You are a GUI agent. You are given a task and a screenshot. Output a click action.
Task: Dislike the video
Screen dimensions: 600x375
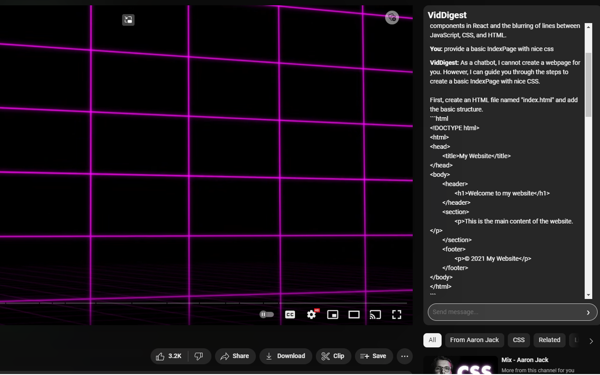click(199, 356)
